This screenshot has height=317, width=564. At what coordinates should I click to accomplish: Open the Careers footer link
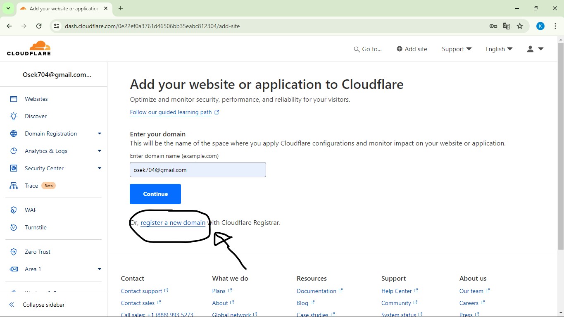472,303
